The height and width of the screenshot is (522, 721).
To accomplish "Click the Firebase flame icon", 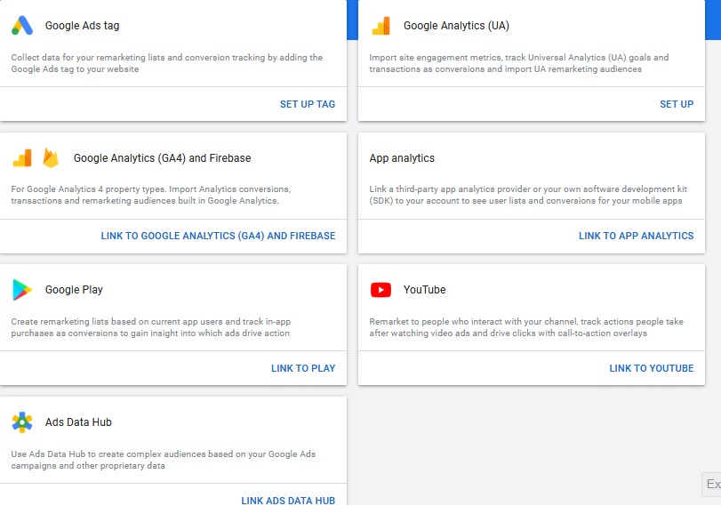I will pos(51,157).
